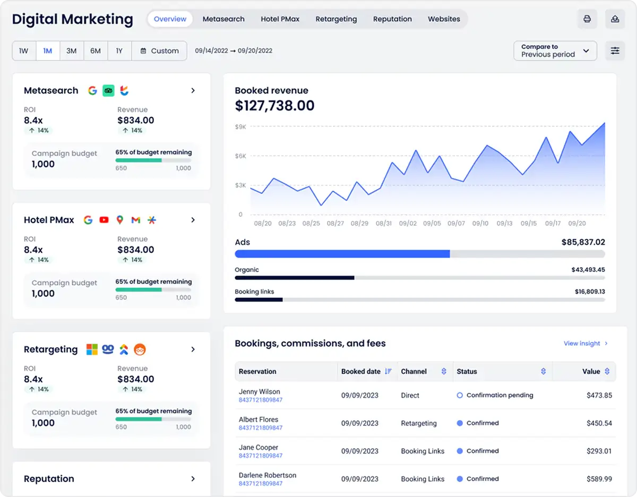Image resolution: width=637 pixels, height=497 pixels.
Task: Open the filter settings sliders icon
Action: point(615,51)
